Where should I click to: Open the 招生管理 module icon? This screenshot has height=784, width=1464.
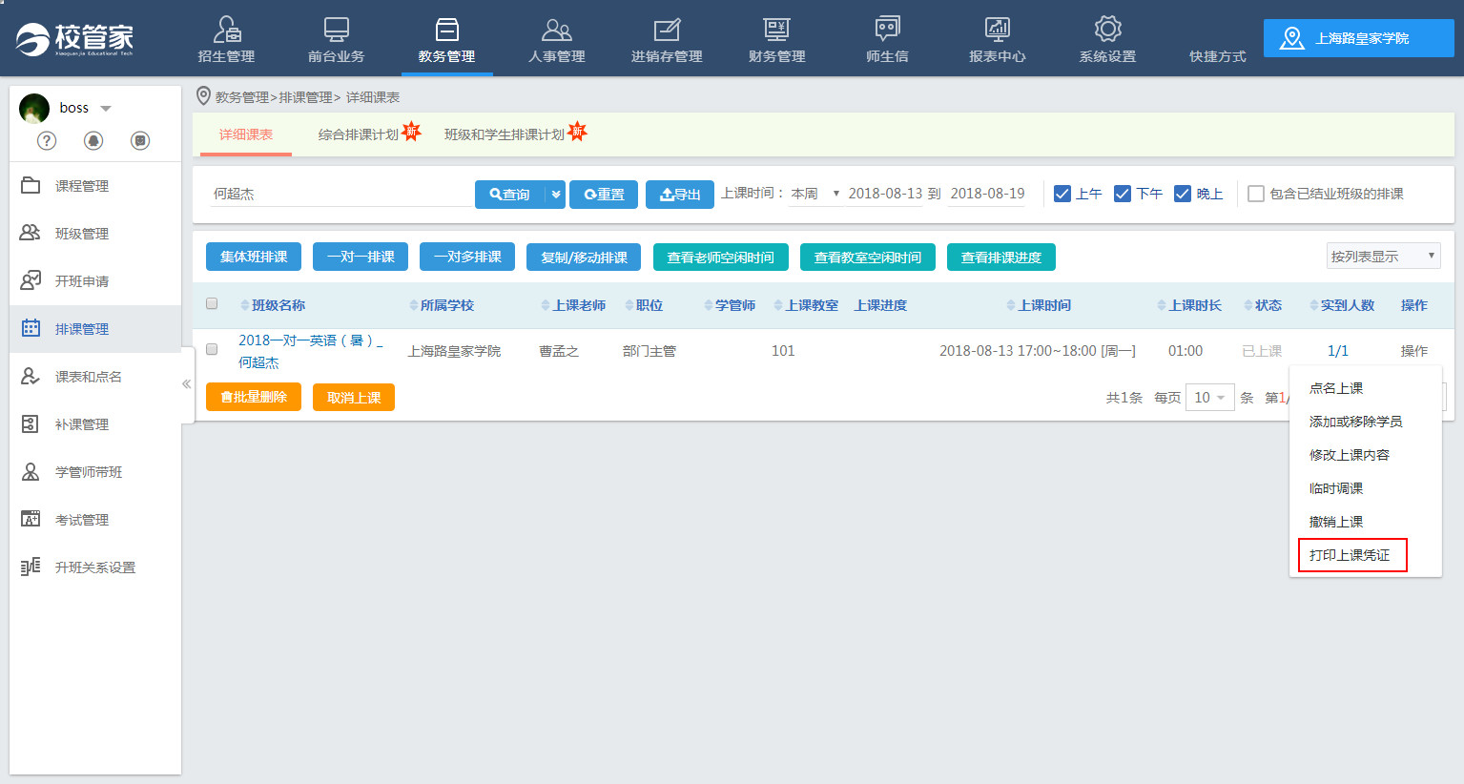226,31
